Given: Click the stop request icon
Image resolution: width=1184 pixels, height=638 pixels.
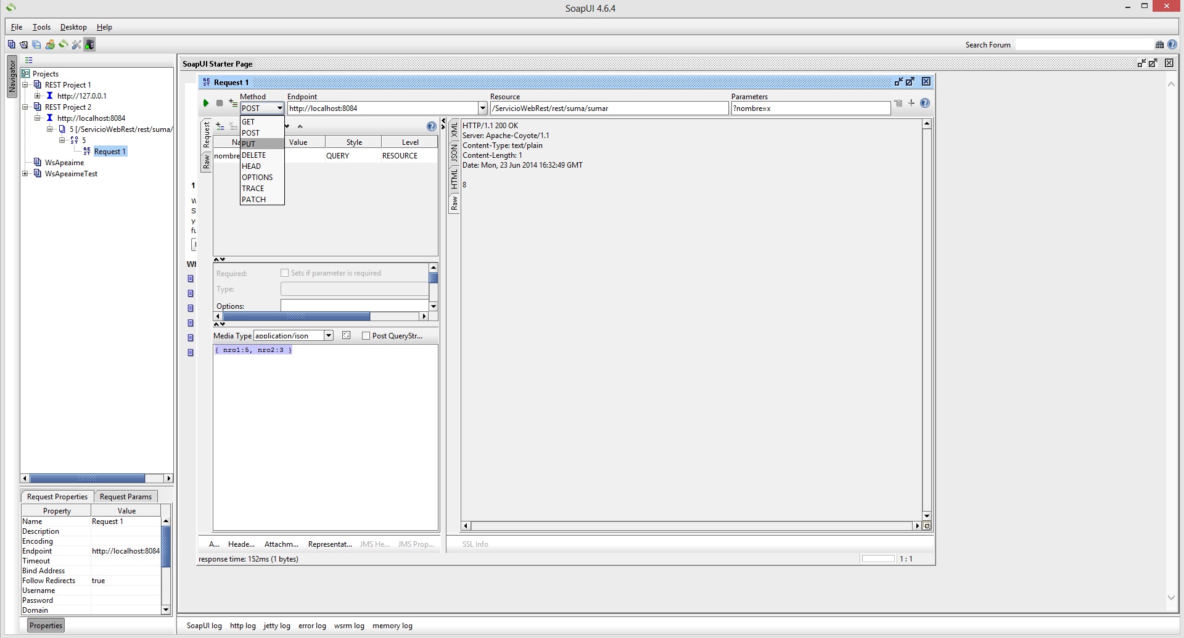Looking at the screenshot, I should (220, 103).
